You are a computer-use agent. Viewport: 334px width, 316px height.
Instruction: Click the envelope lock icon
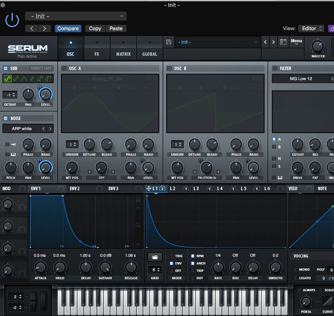click(x=138, y=200)
